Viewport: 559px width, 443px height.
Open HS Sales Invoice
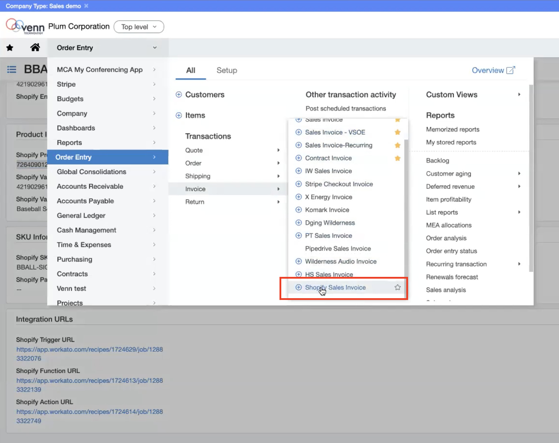coord(329,274)
